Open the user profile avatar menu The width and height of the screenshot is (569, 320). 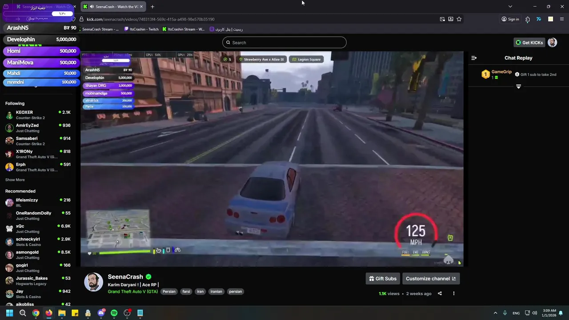pyautogui.click(x=552, y=42)
